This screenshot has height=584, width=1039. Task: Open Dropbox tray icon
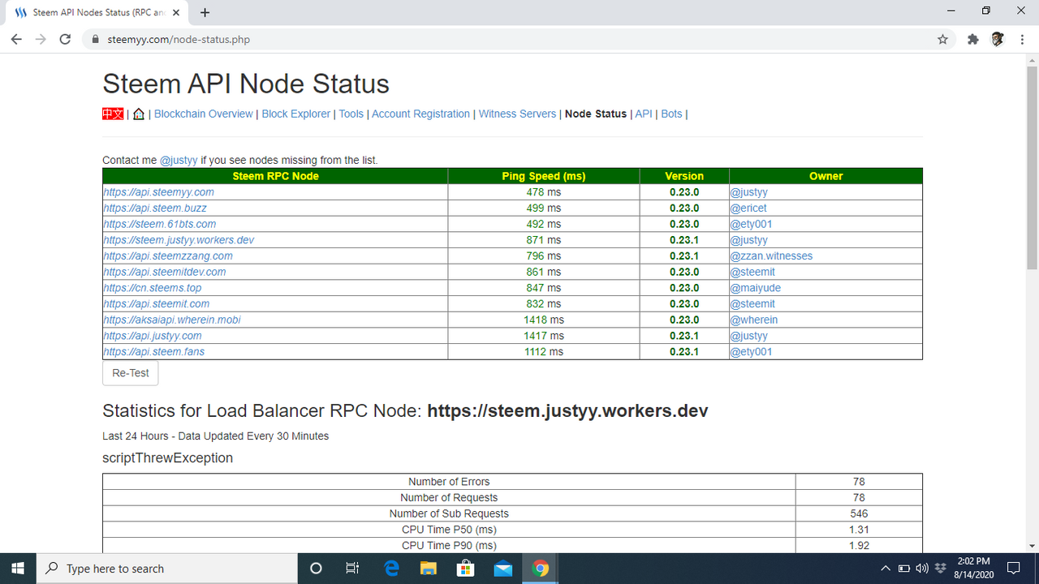(x=940, y=569)
